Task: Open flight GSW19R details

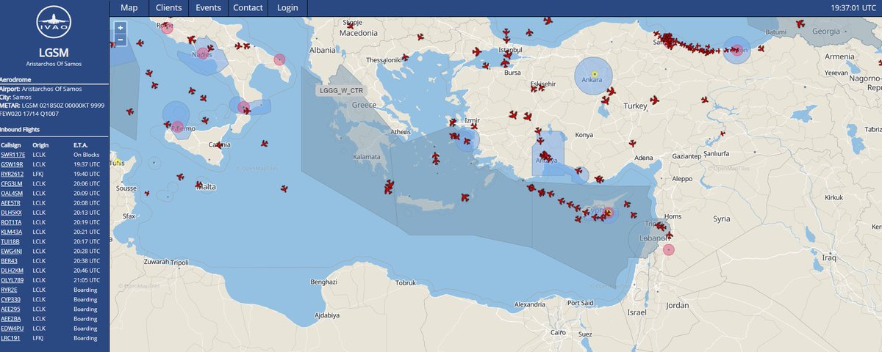Action: 12,164
